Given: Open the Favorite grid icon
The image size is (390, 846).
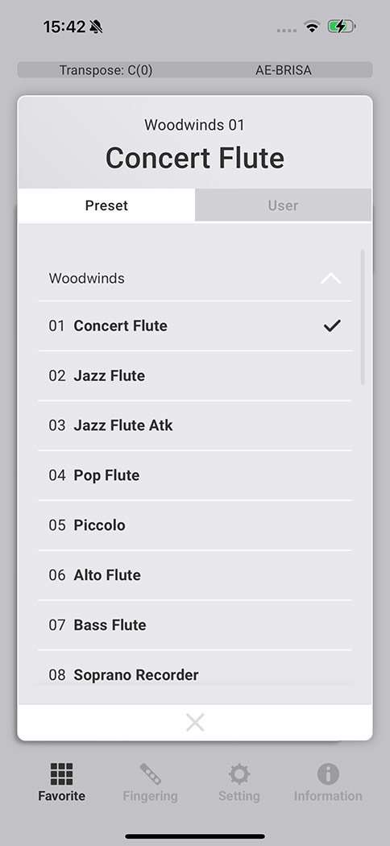Looking at the screenshot, I should (x=61, y=774).
